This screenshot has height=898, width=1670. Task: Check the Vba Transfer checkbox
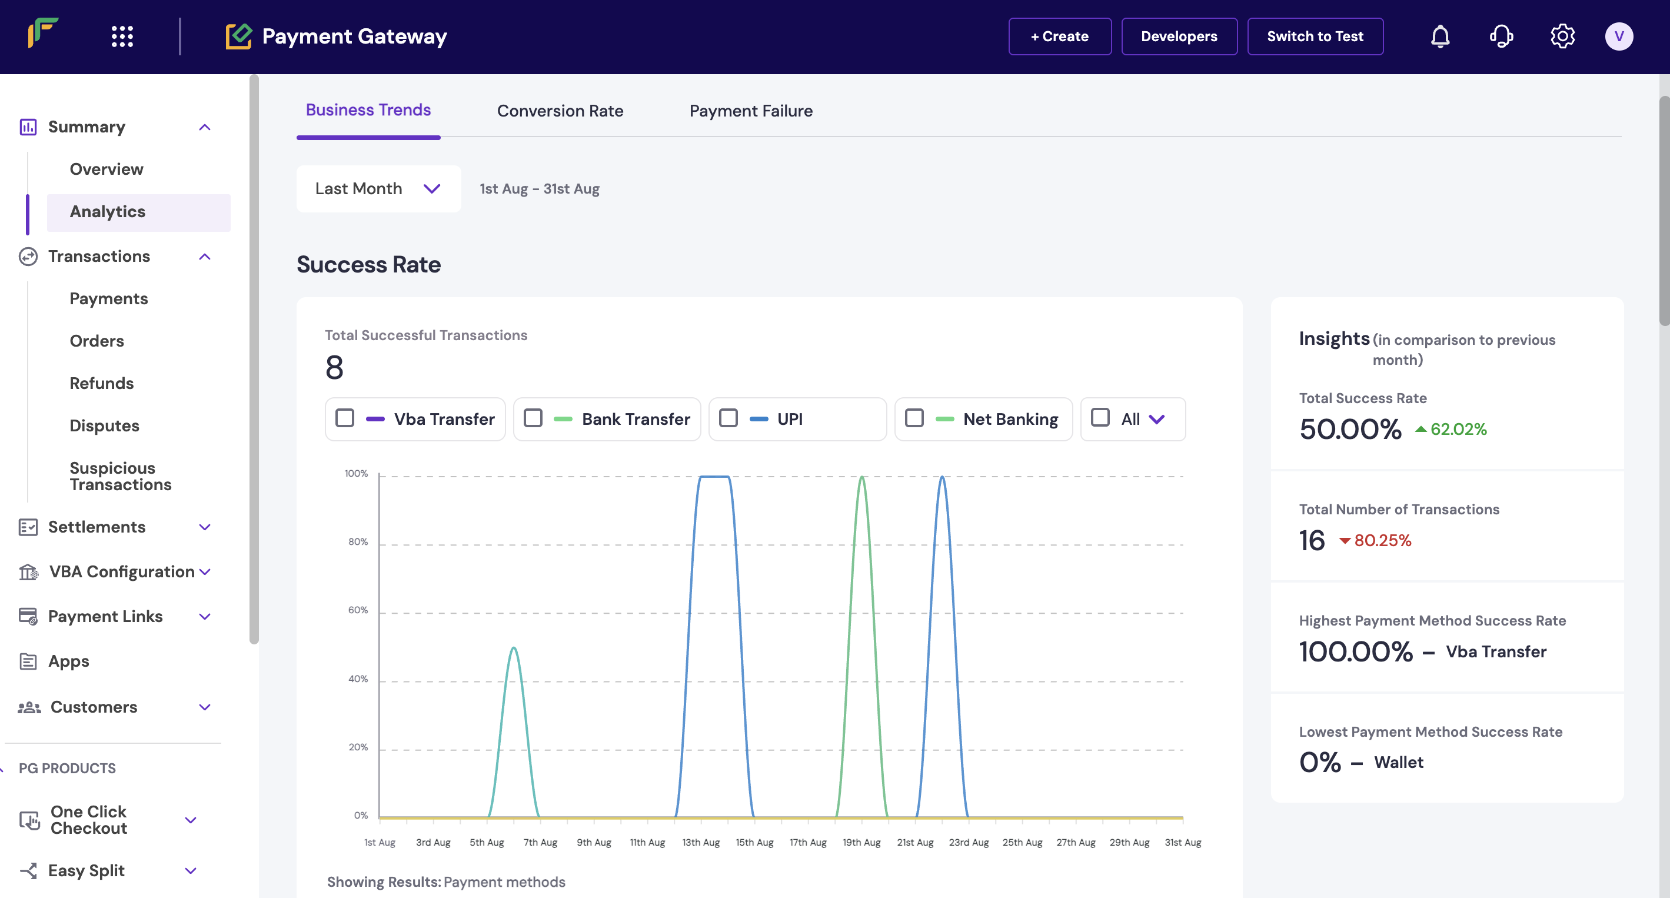[x=345, y=418]
